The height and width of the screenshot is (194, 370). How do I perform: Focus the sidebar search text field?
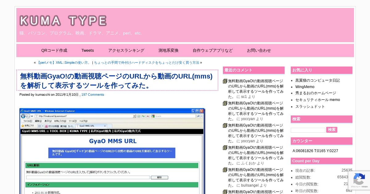pyautogui.click(x=308, y=130)
